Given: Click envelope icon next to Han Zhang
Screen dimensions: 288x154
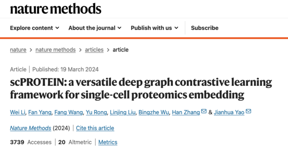Looking at the screenshot, I should pyautogui.click(x=204, y=111).
